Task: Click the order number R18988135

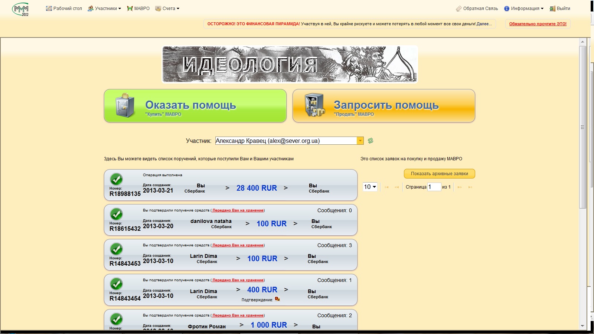Action: coord(125,194)
